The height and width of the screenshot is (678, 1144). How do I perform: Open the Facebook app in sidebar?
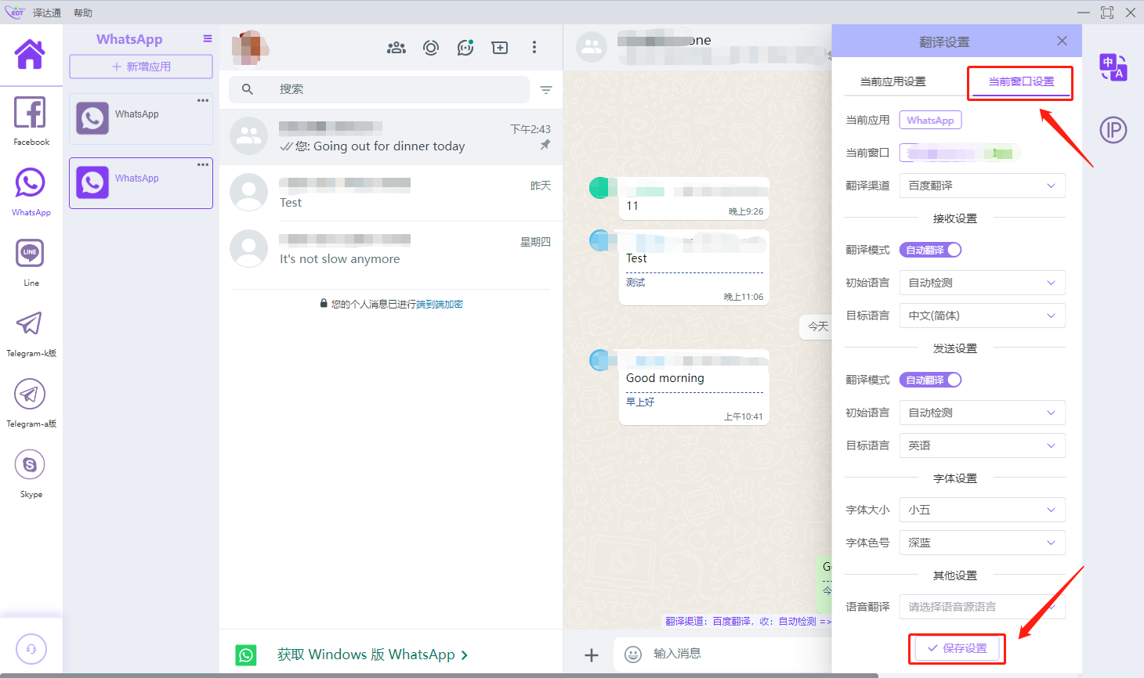click(x=31, y=120)
